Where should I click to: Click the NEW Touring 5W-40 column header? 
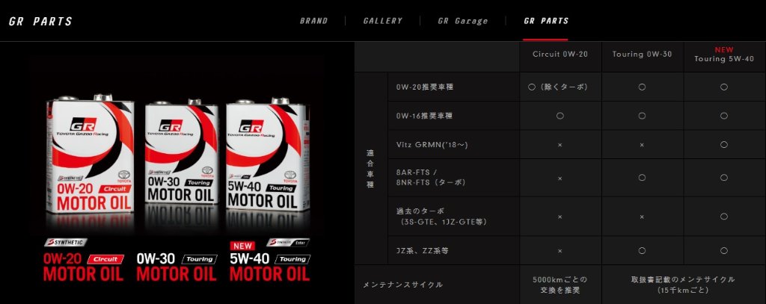tap(724, 55)
